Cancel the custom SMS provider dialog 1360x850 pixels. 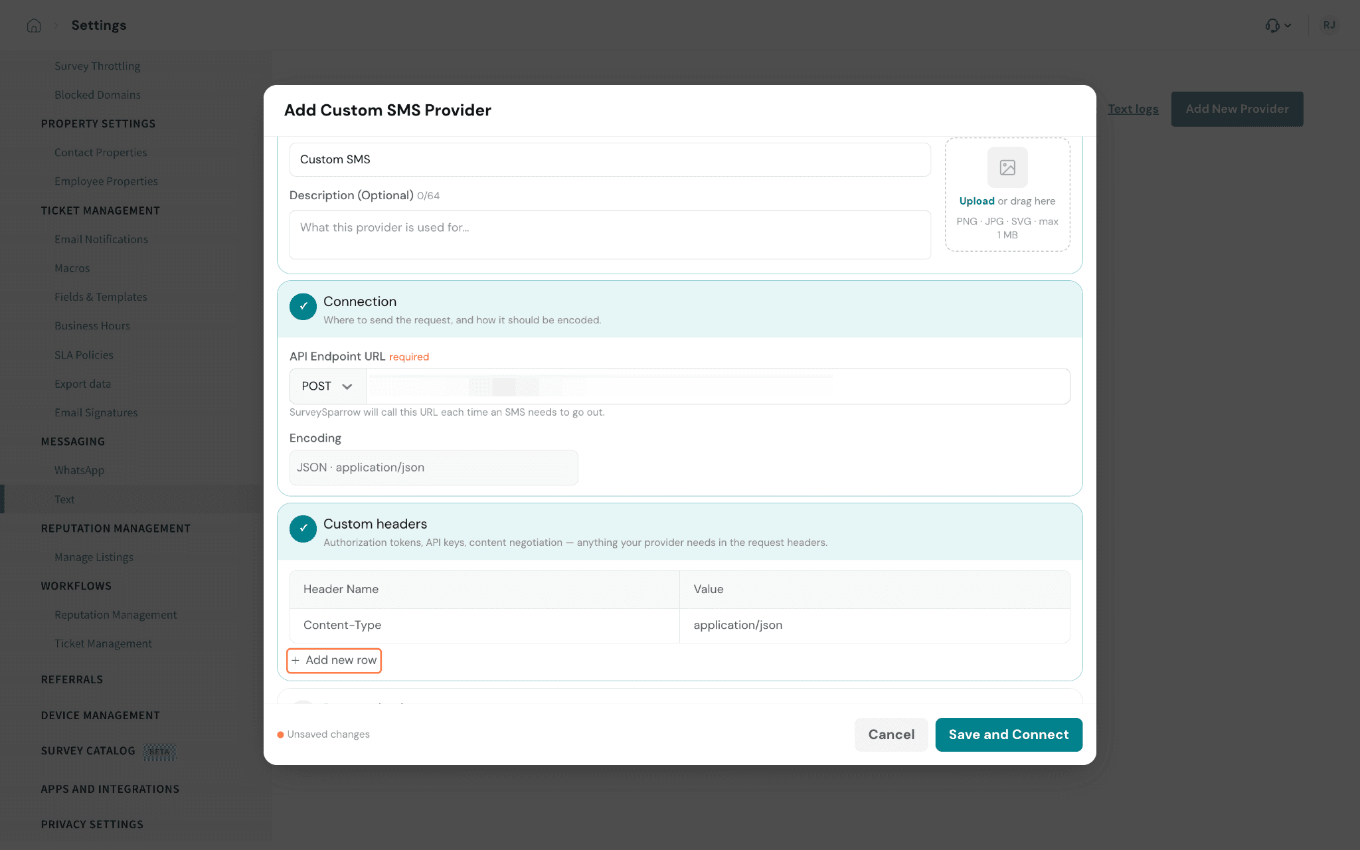coord(891,734)
